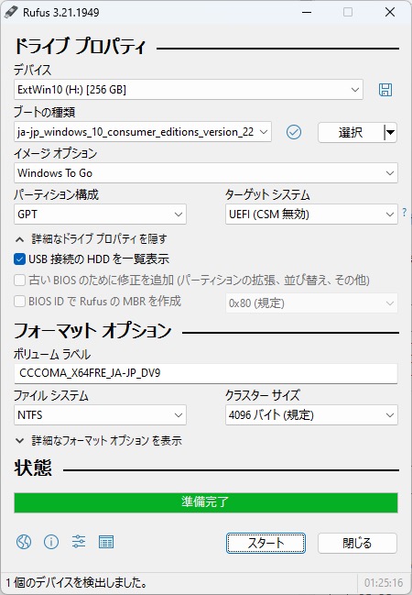Click the Rufus 3.21.1949 title text
The height and width of the screenshot is (595, 412).
61,13
